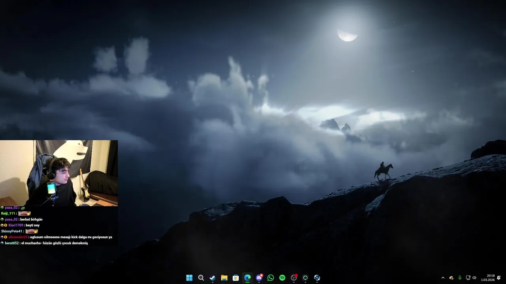The image size is (506, 284).
Task: Launch Steam from the taskbar
Action: pyautogui.click(x=212, y=278)
